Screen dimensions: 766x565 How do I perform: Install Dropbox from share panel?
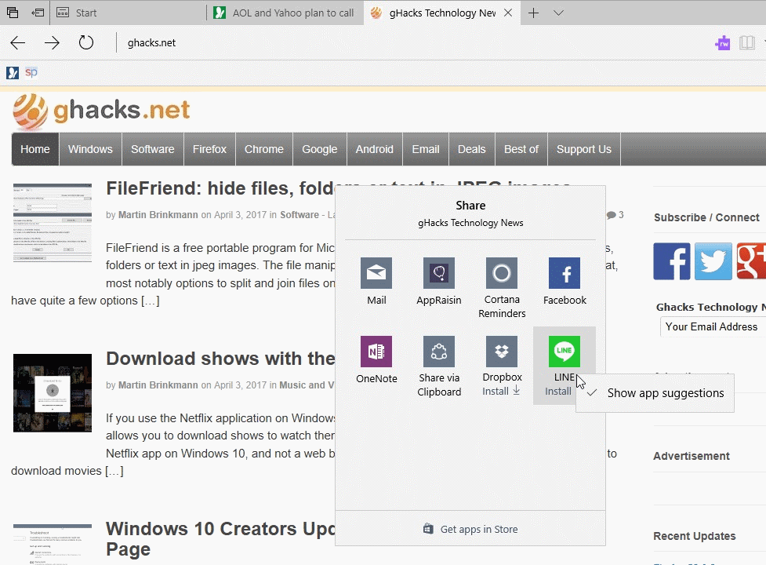pos(502,366)
